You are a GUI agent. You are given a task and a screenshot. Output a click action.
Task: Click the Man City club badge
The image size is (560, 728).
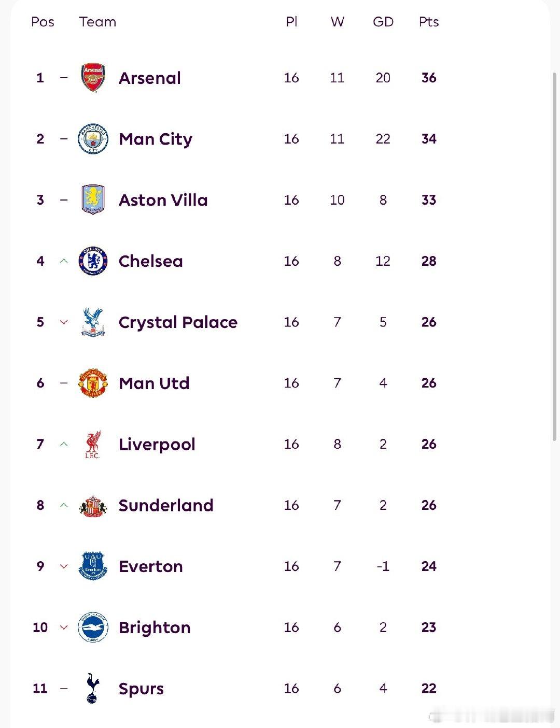tap(93, 139)
